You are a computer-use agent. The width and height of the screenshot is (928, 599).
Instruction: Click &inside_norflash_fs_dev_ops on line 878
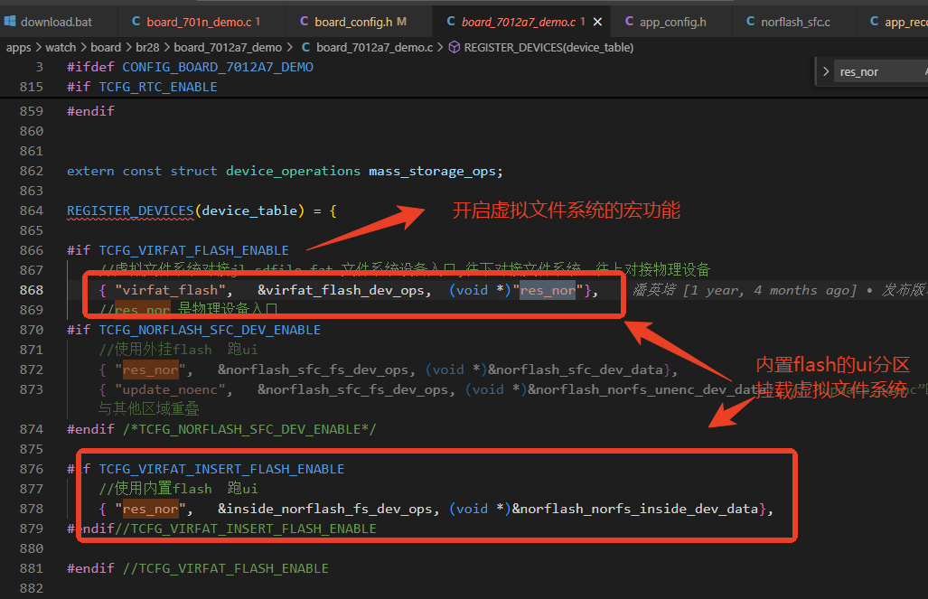point(325,509)
